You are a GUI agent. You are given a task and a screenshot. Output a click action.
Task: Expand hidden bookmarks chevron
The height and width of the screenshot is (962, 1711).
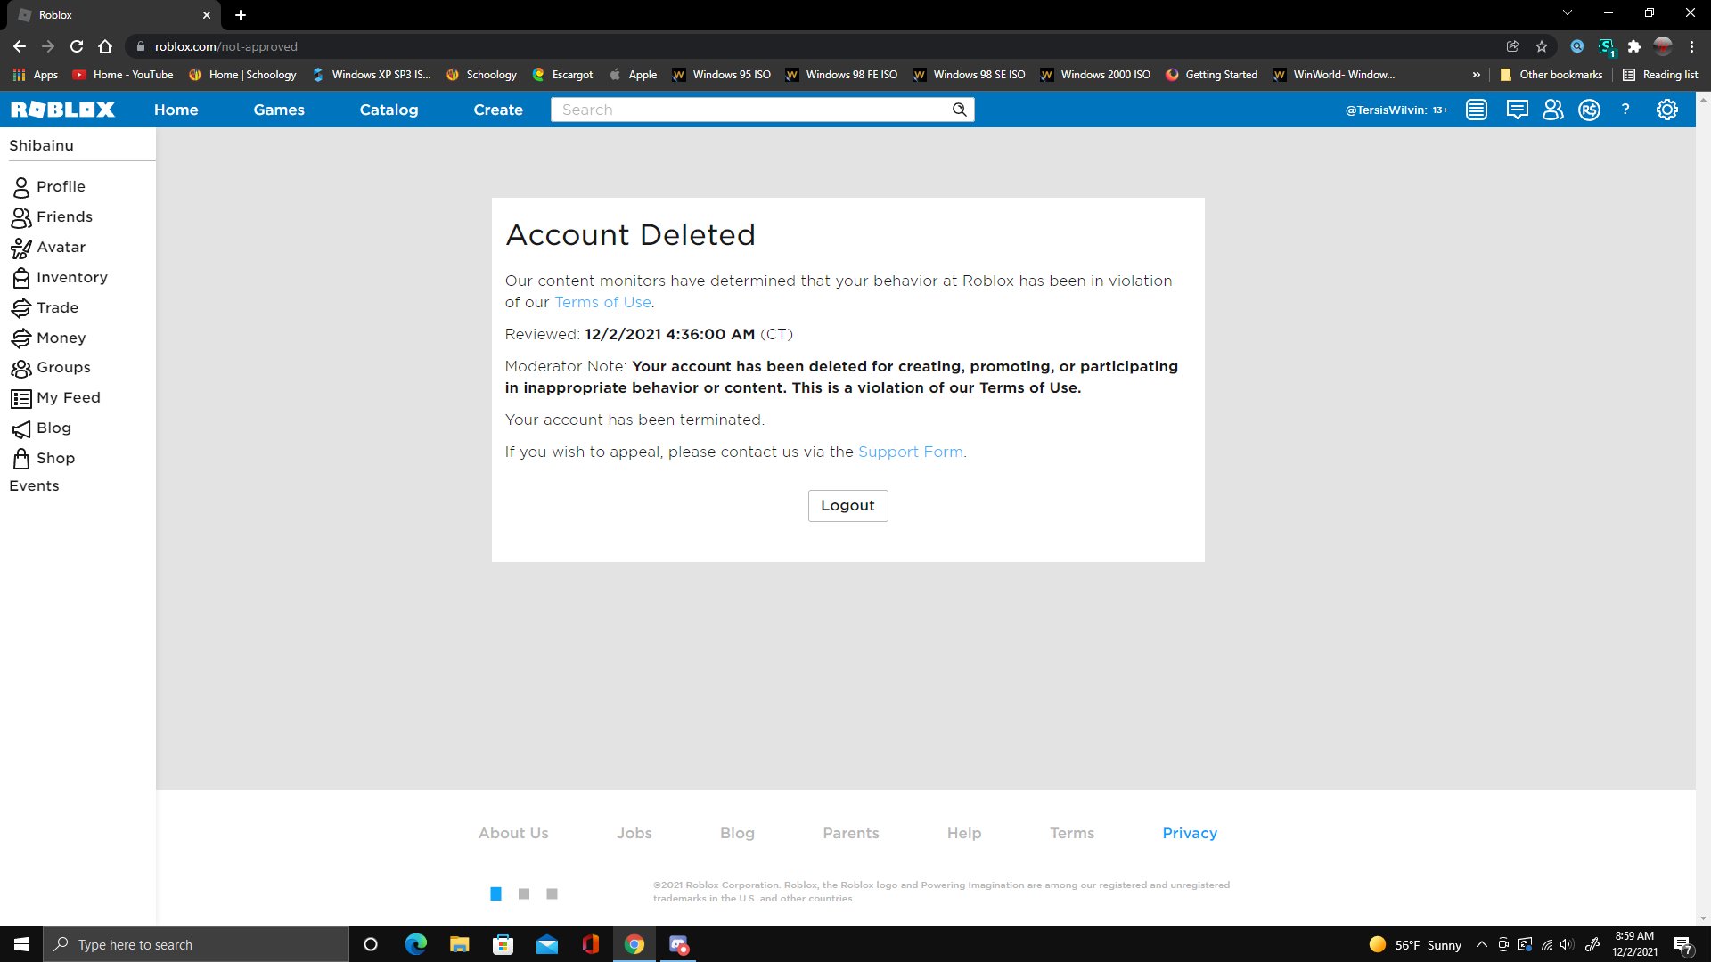coord(1476,75)
